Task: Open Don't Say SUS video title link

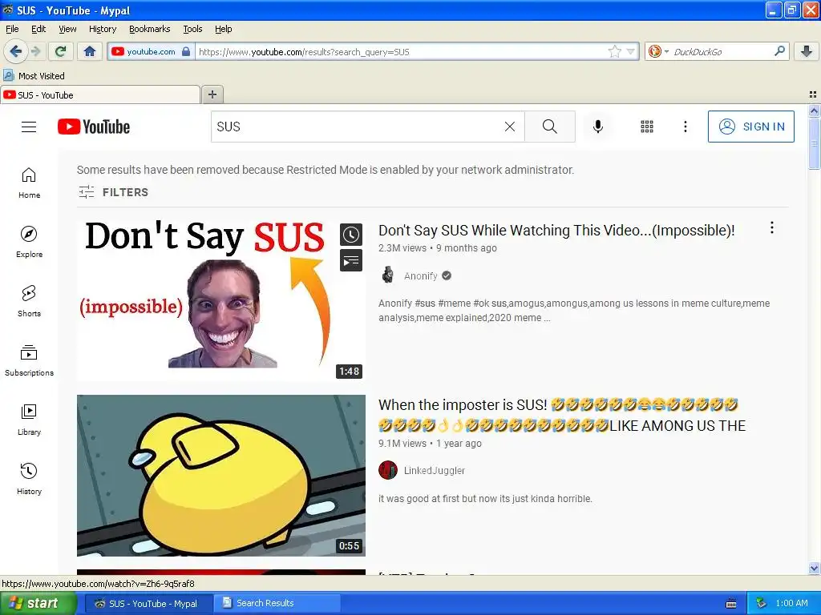Action: pos(556,230)
